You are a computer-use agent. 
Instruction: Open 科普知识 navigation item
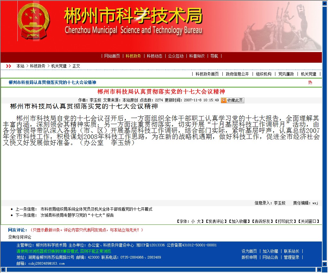coord(197,56)
